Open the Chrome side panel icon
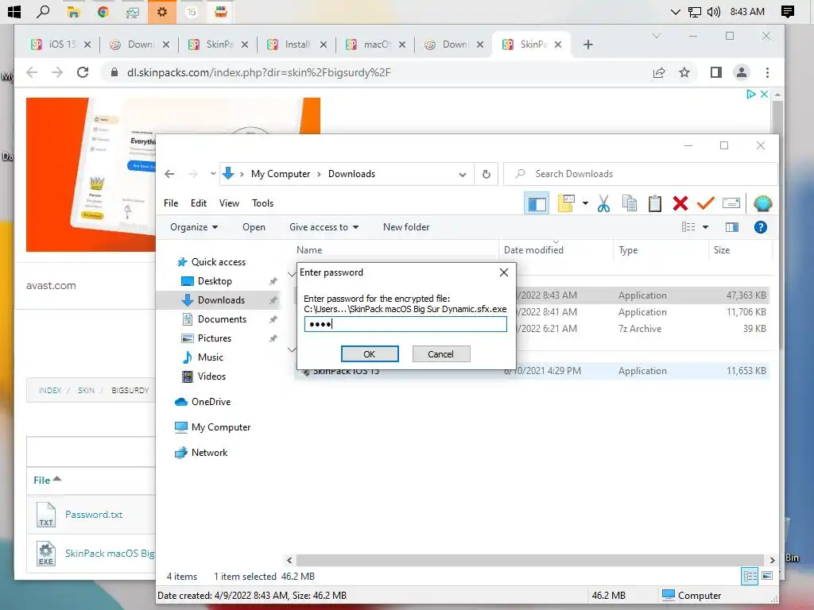Viewport: 814px width, 610px height. pos(716,72)
